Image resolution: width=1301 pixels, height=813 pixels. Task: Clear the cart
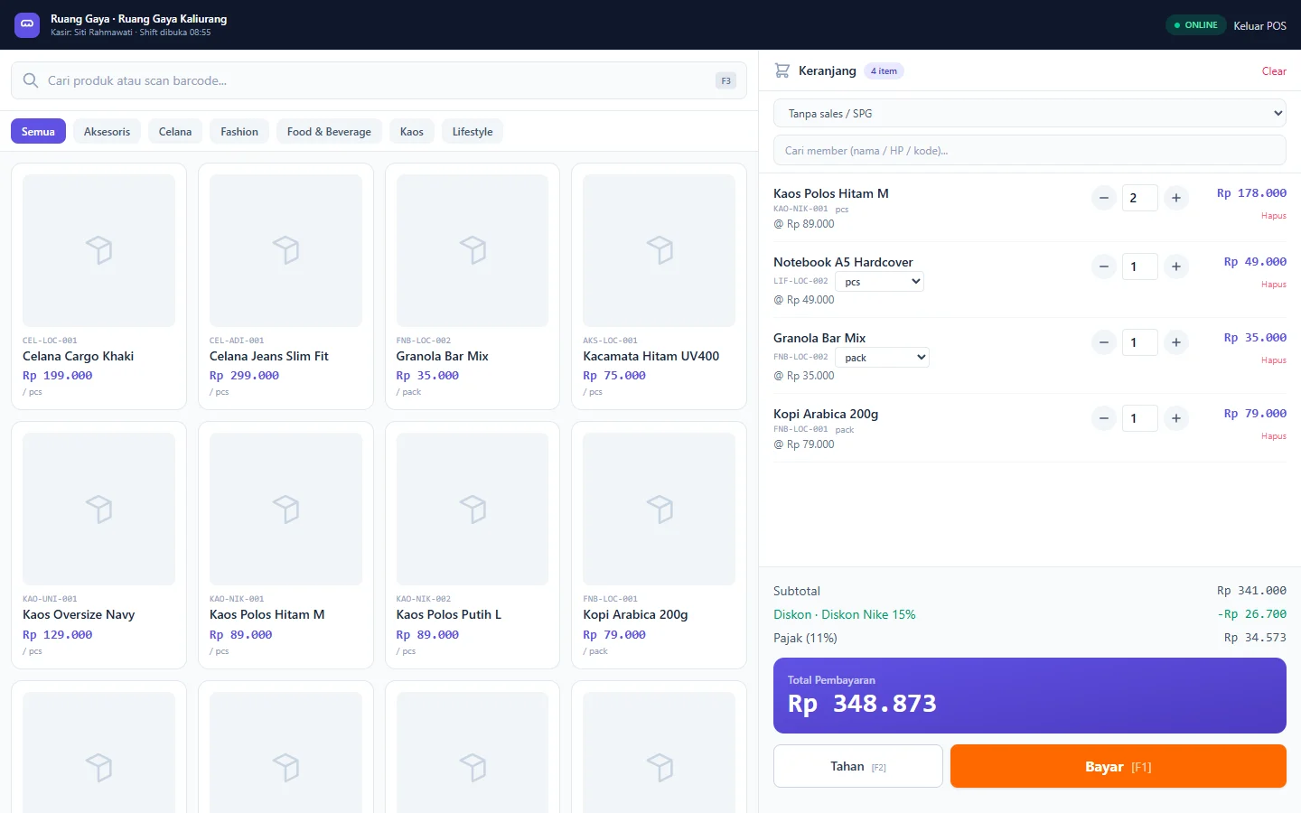pyautogui.click(x=1274, y=70)
